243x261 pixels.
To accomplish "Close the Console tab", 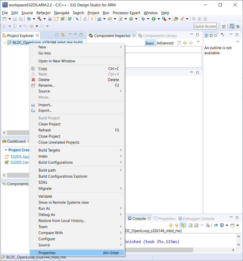I will coord(149,218).
